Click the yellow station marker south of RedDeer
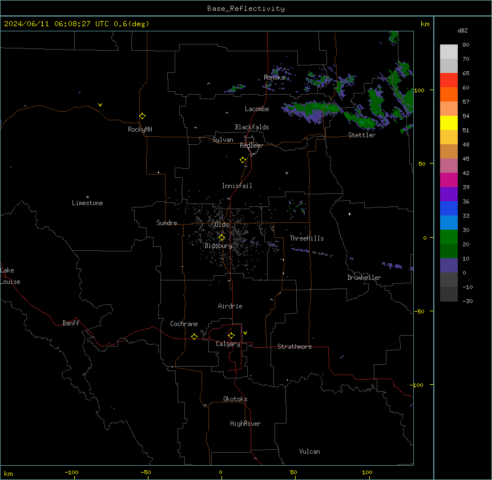Viewport: 492px width, 480px height. pos(243,160)
